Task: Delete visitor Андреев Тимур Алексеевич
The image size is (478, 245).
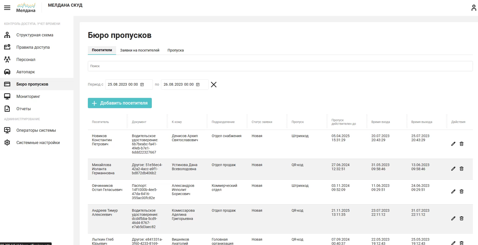Action: click(x=462, y=218)
